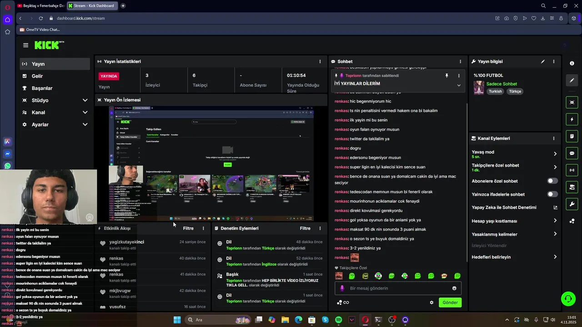
Task: Open the green headset support button
Action: coord(568,299)
